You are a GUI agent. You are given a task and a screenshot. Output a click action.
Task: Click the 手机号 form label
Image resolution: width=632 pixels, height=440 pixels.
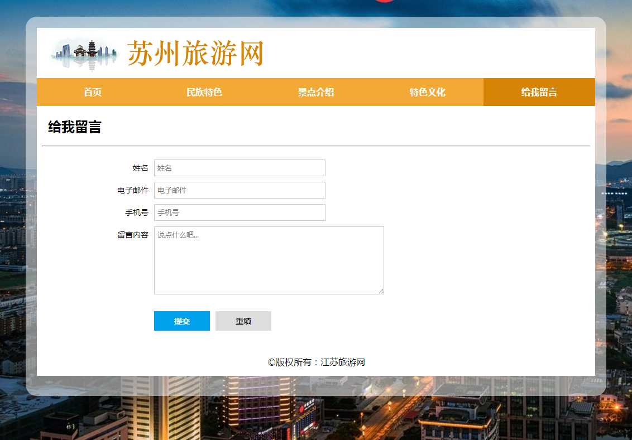point(136,212)
